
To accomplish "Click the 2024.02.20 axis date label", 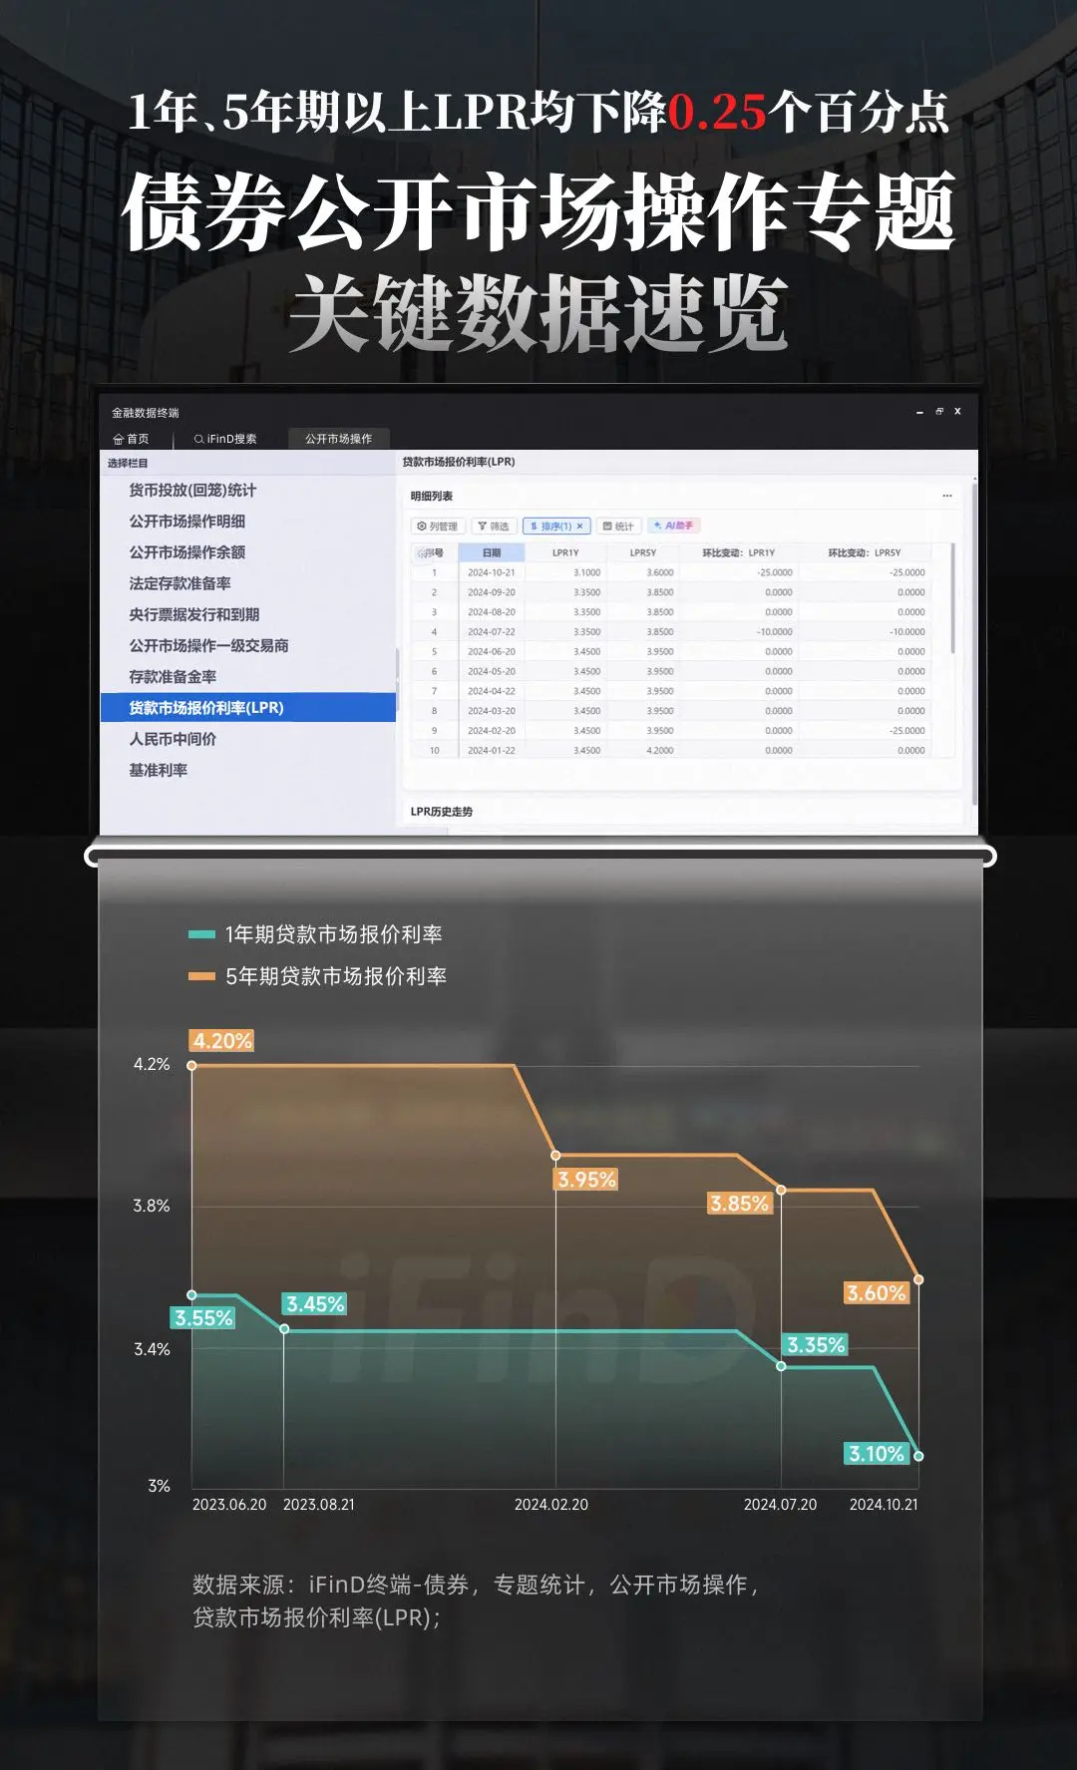I will click(551, 1505).
